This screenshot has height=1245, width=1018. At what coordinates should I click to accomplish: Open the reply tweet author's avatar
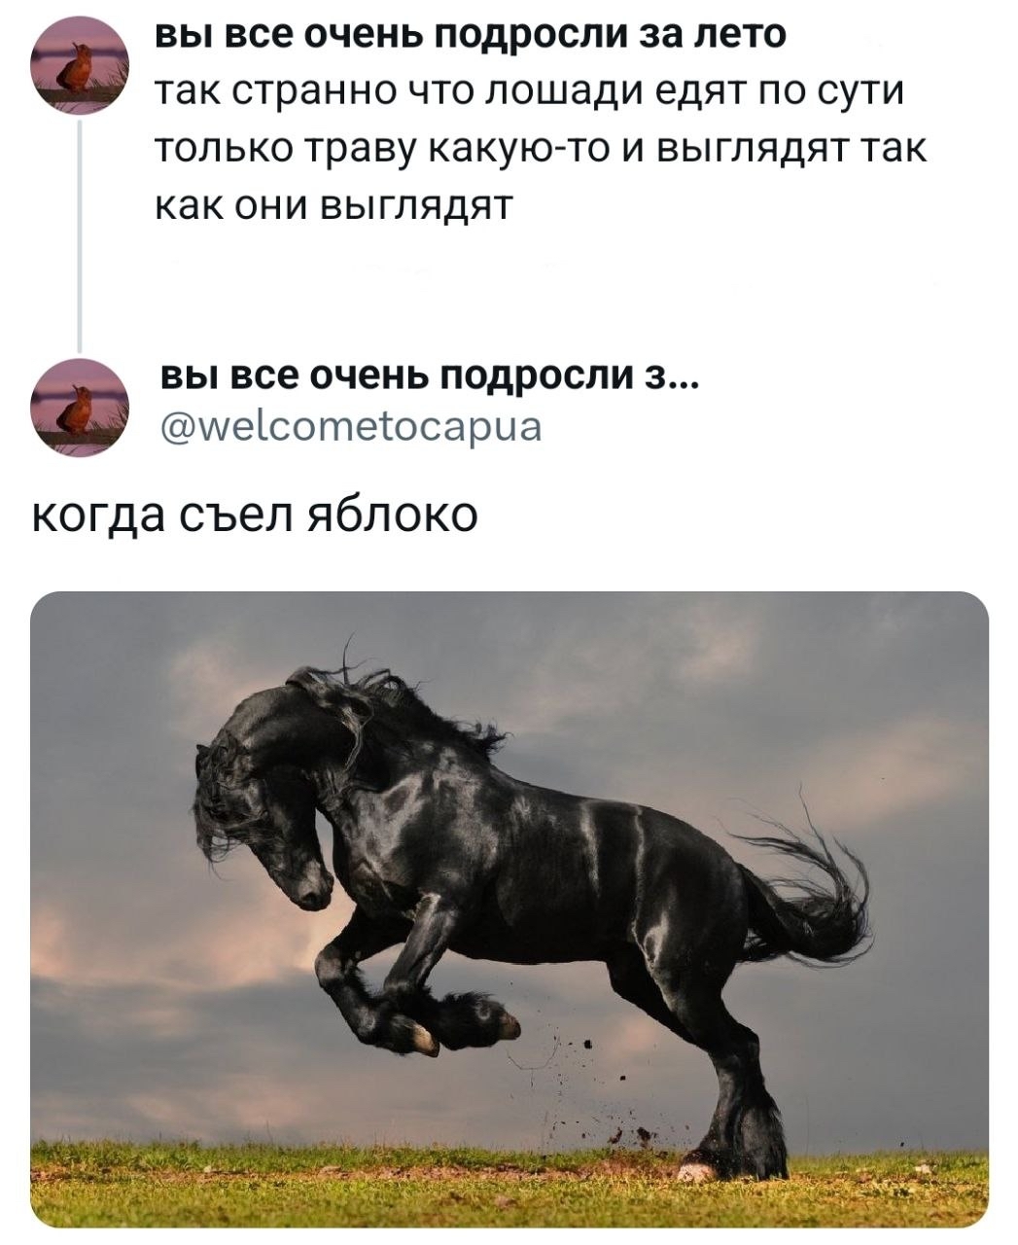[79, 407]
